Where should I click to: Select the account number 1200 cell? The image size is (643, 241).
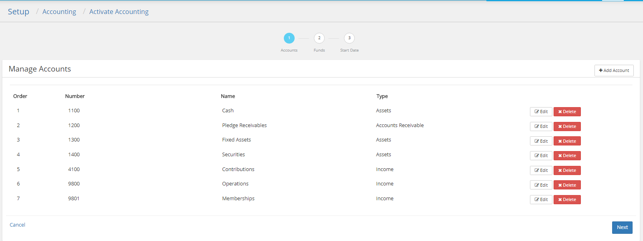[74, 125]
